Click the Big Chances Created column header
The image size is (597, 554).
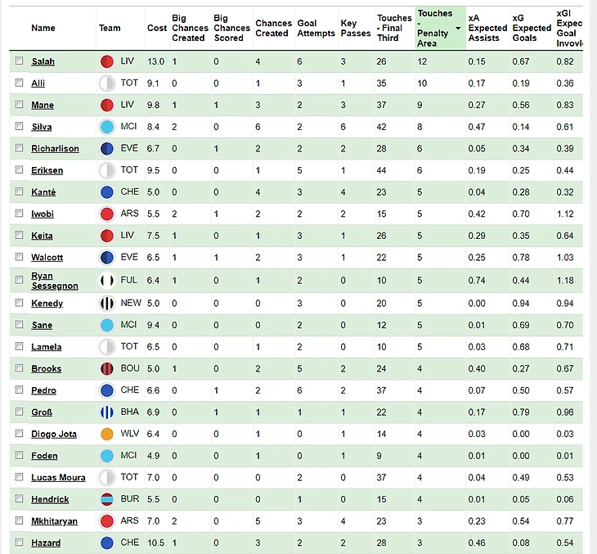pyautogui.click(x=188, y=28)
